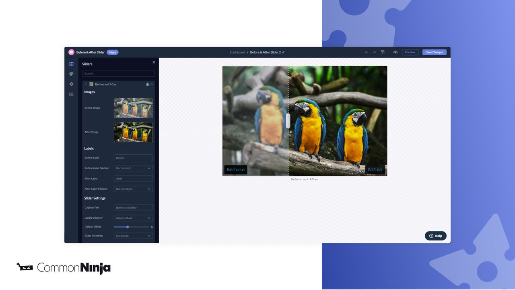The width and height of the screenshot is (515, 290).
Task: Redo the last change
Action: click(374, 52)
